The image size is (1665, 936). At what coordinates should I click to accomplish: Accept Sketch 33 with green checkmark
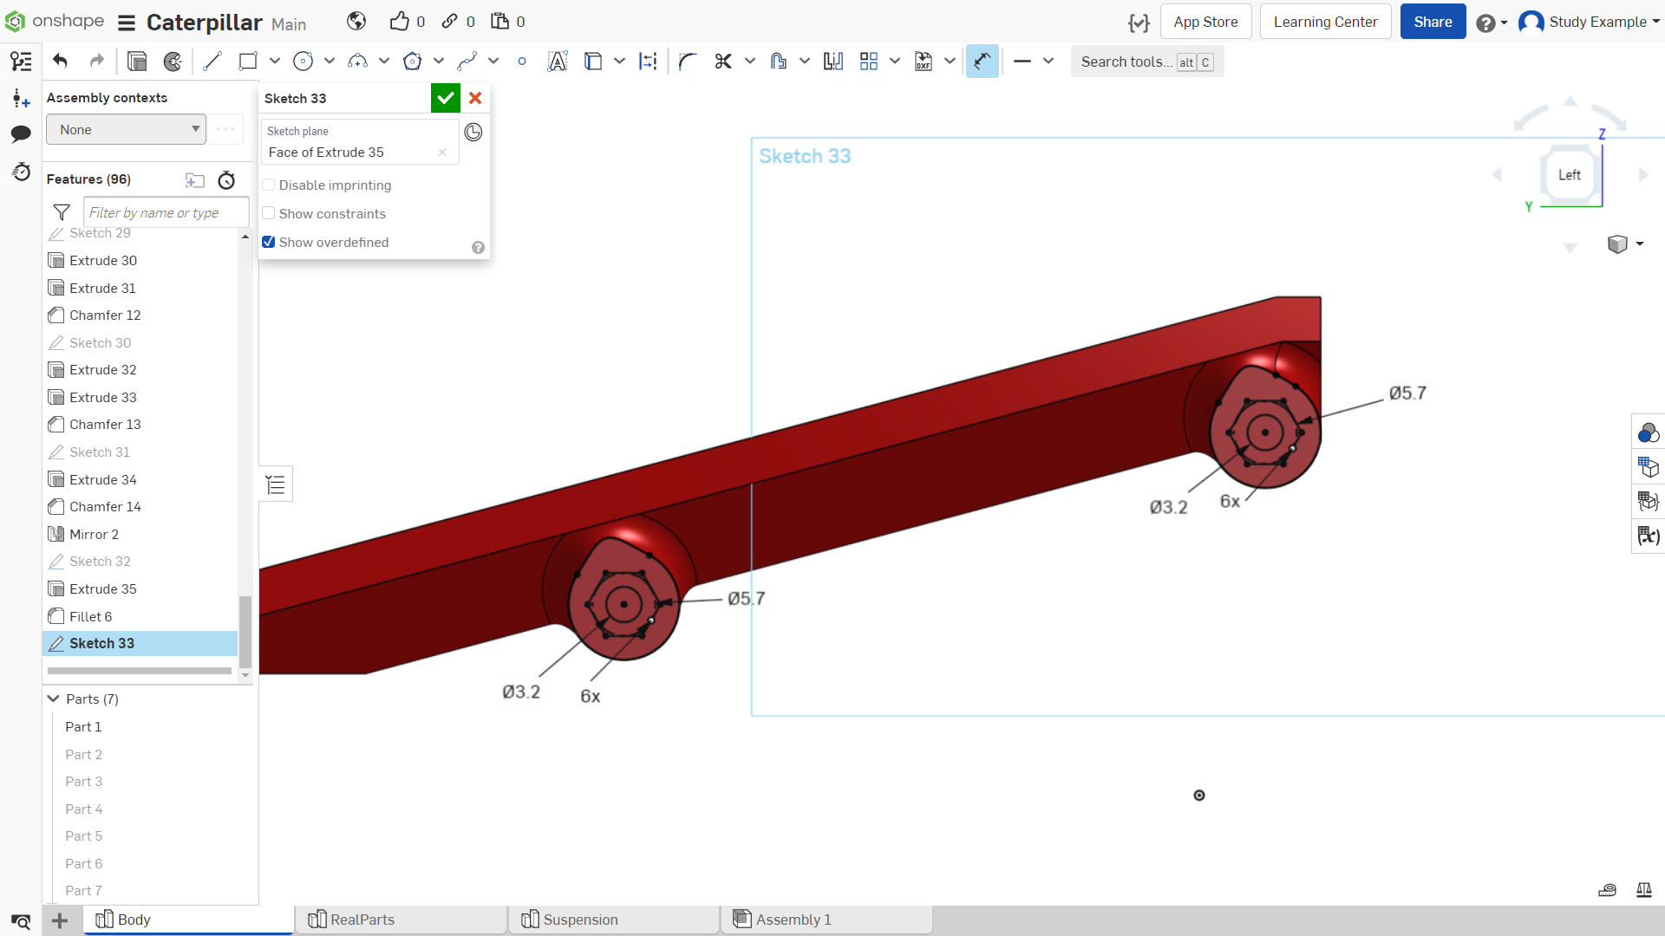(x=446, y=98)
